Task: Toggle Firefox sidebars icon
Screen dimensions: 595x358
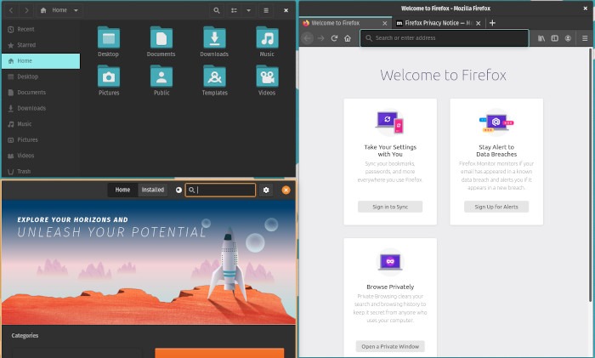Action: [555, 38]
